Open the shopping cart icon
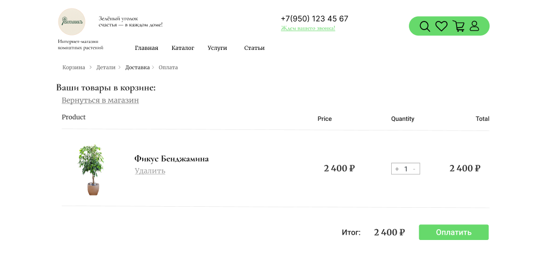The height and width of the screenshot is (262, 550). [458, 26]
